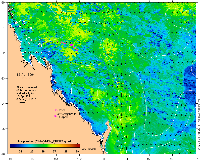
Task: Select the "22:58Z" time label
Action: (x=26, y=78)
